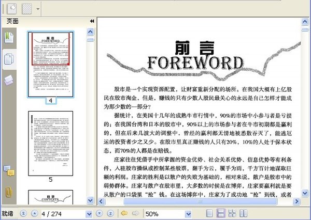Image resolution: width=311 pixels, height=220 pixels.
Task: Go to next page button
Action: point(99,213)
